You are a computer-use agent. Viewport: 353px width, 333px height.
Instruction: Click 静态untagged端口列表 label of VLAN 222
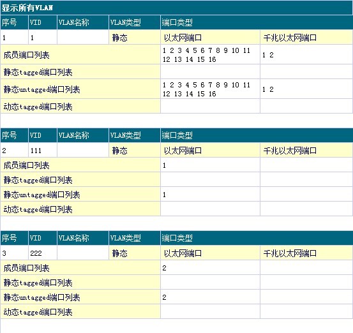[41, 297]
